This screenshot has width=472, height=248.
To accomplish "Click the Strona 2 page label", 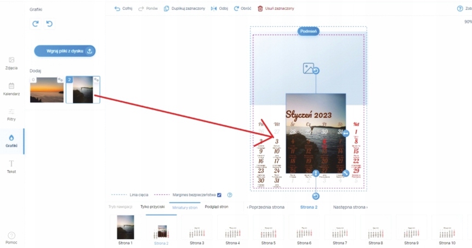I will (309, 207).
